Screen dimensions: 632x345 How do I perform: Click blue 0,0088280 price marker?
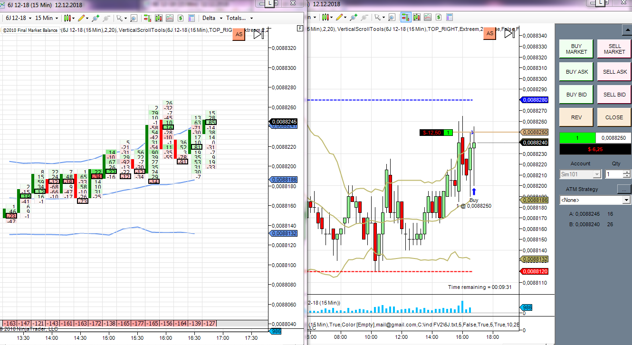(x=535, y=100)
